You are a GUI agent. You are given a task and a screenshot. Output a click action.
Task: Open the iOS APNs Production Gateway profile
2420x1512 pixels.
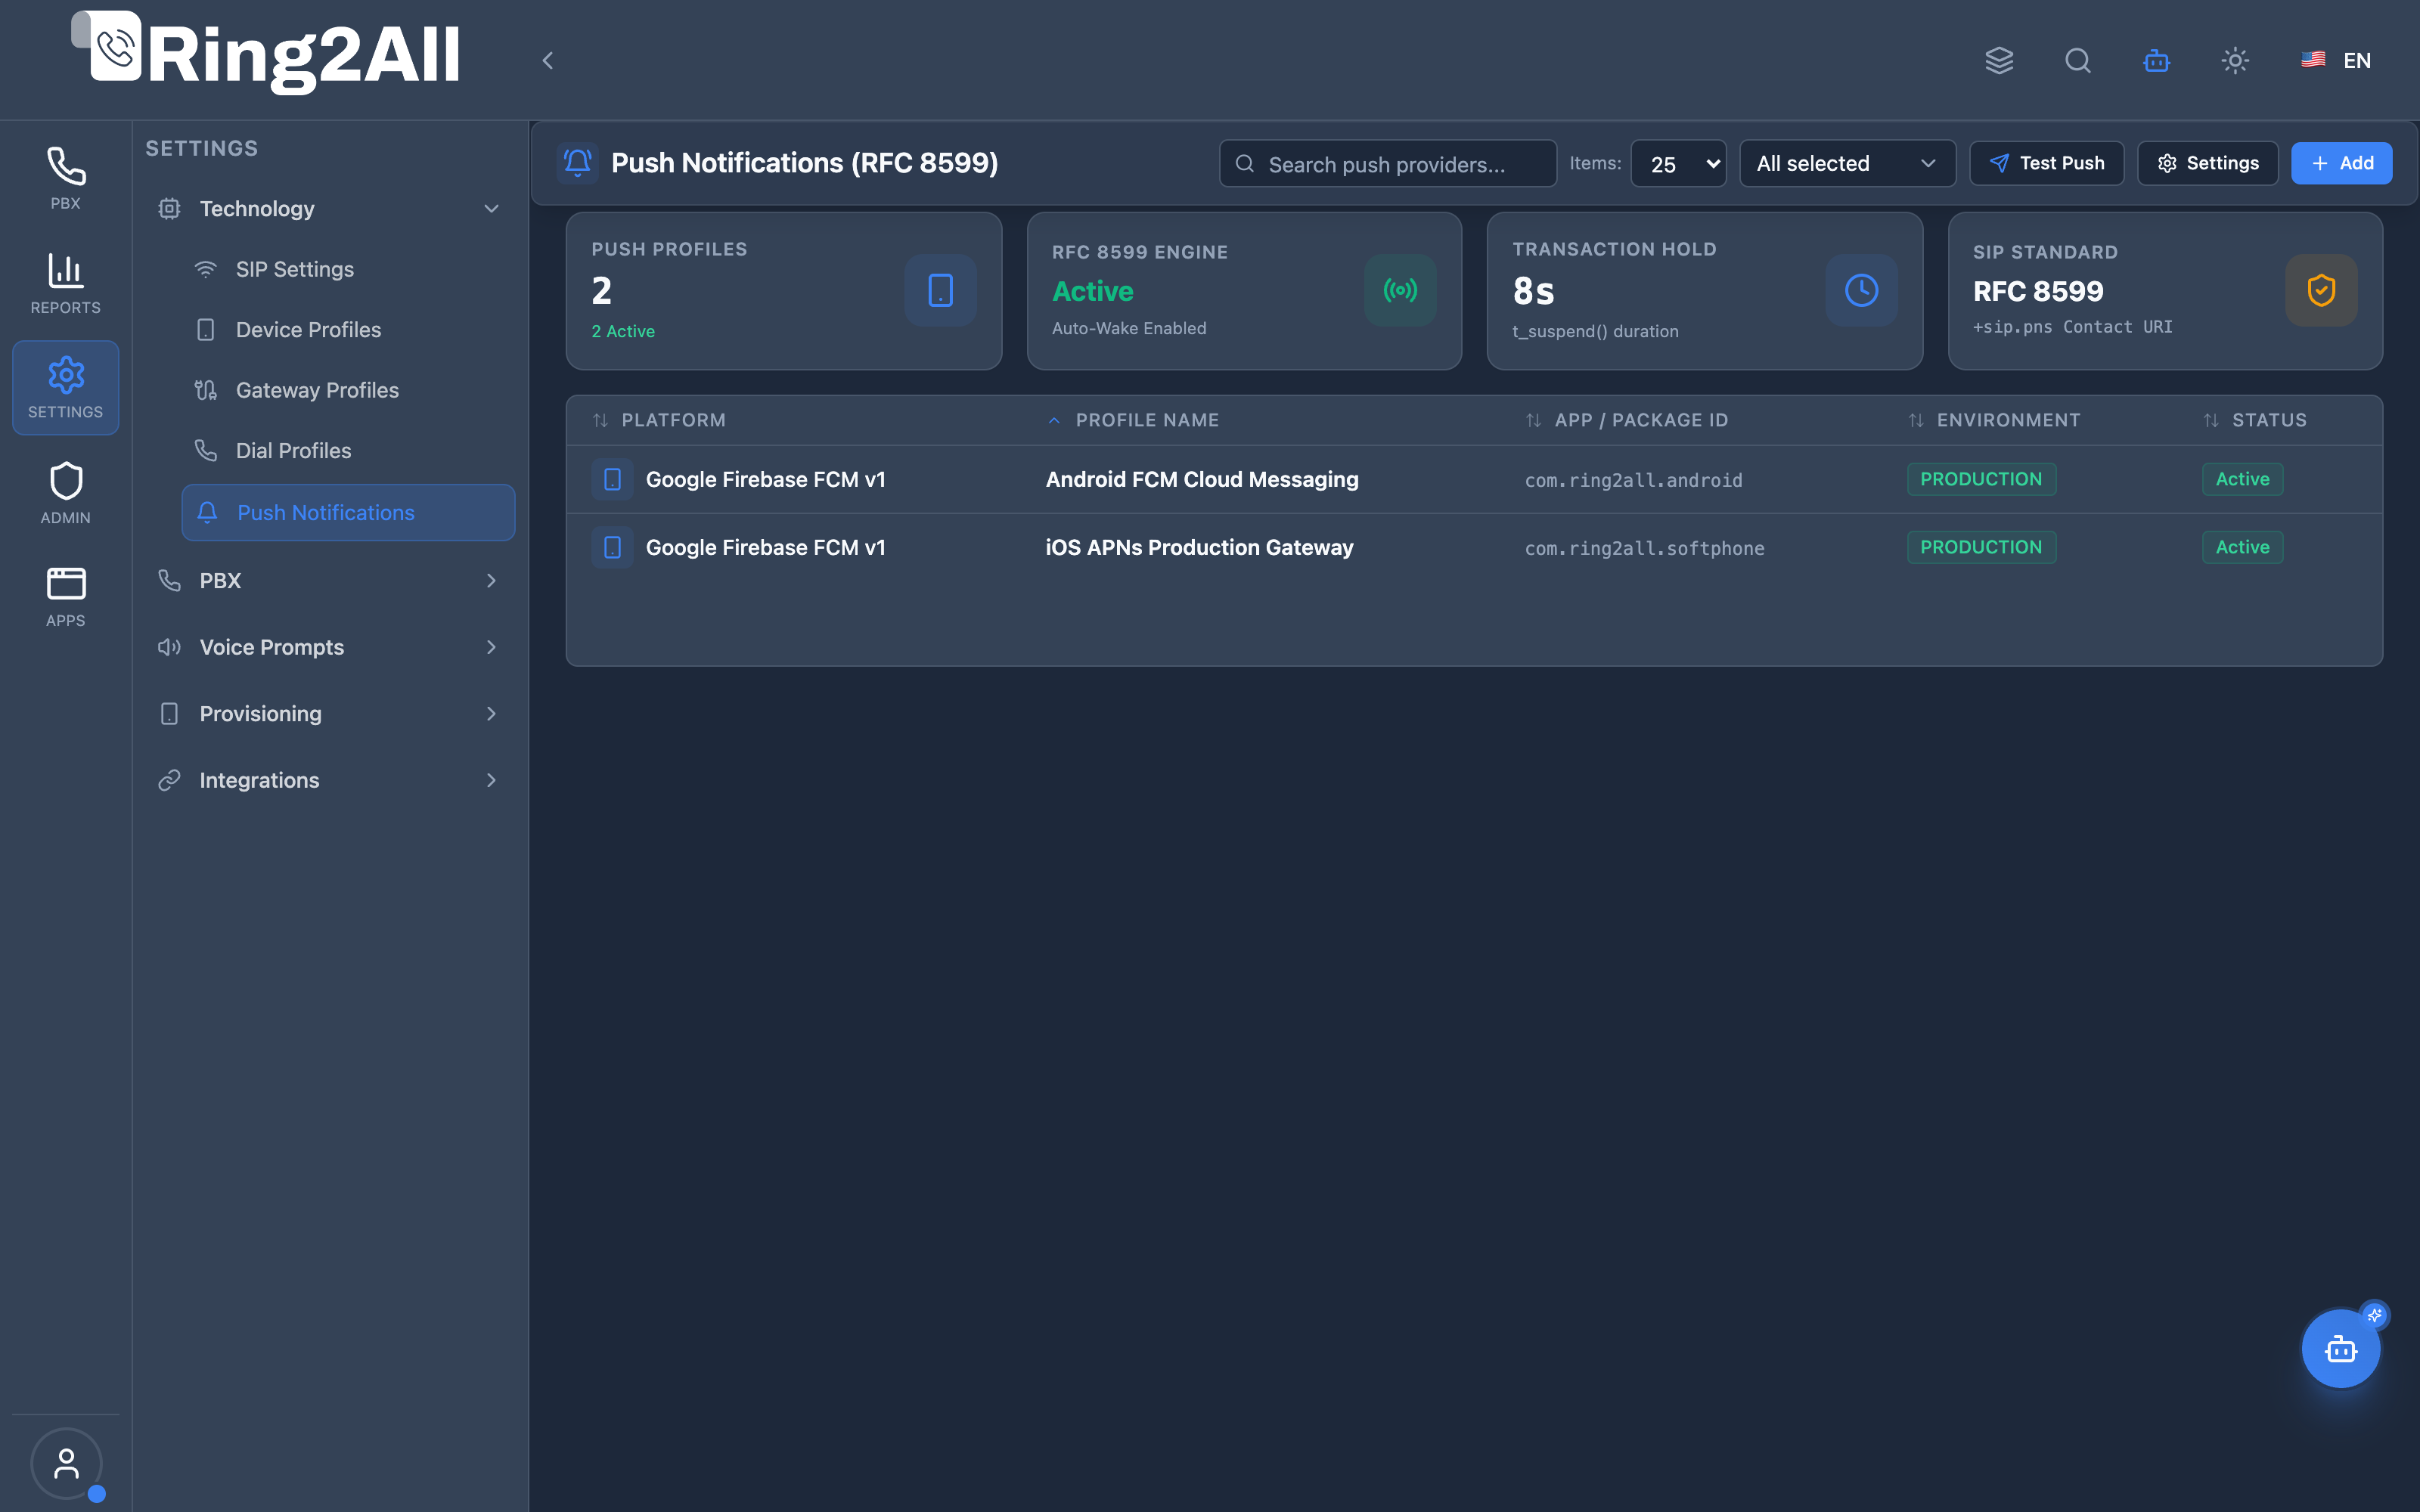coord(1474,547)
